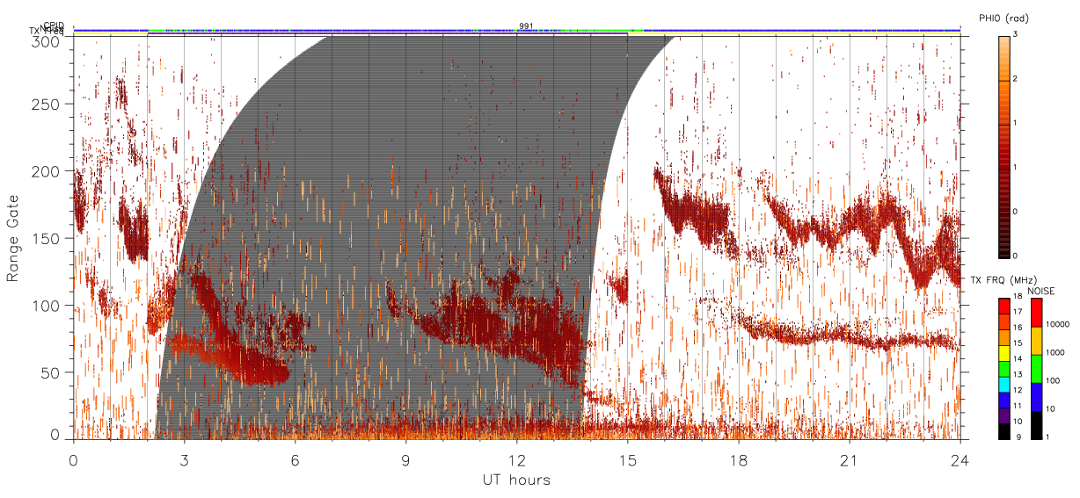The image size is (1080, 498).
Task: Click the black 9-10 MHz TX FRQ swatch
Action: 1003,431
